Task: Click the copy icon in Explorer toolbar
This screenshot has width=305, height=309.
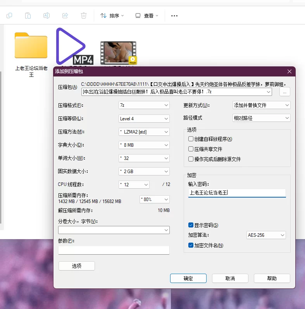Action: click(x=9, y=16)
